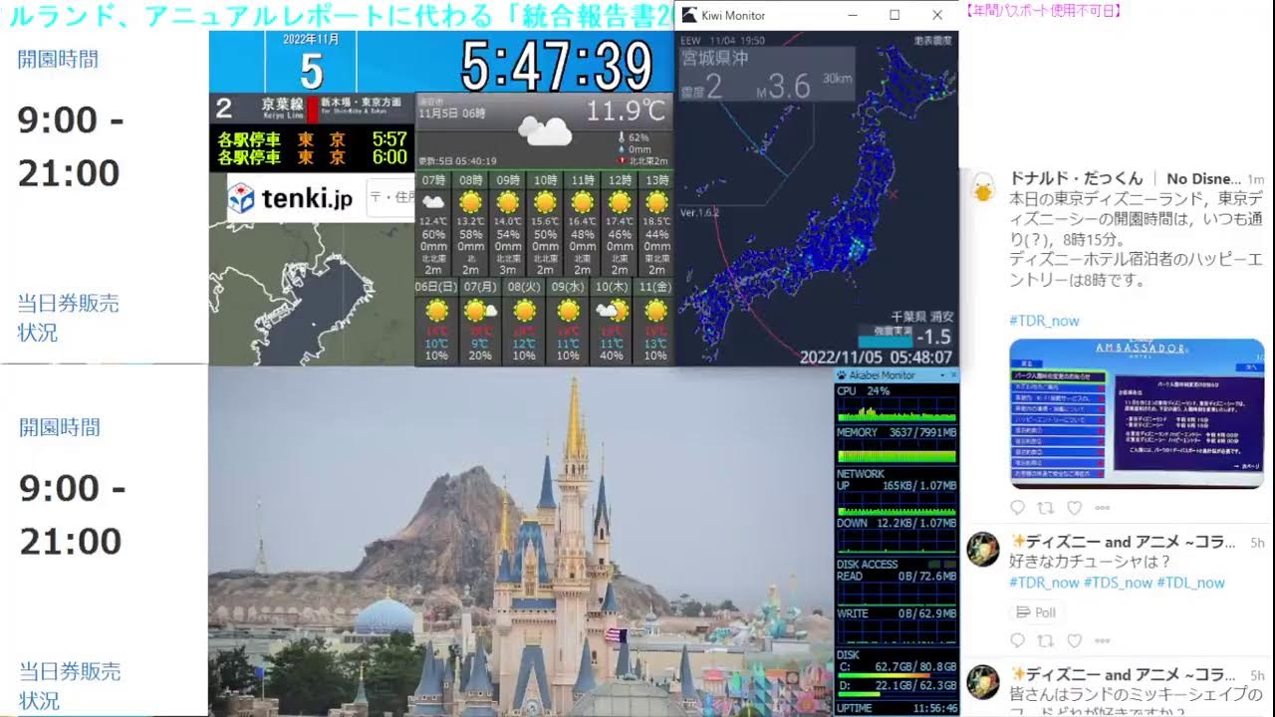The height and width of the screenshot is (717, 1275).
Task: Click the UPTIME value in Akabei Monitor
Action: [x=935, y=708]
